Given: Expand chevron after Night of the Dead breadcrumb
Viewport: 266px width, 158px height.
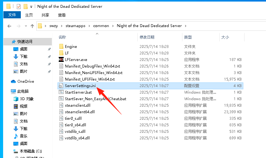Looking at the screenshot, I should pyautogui.click(x=186, y=26).
